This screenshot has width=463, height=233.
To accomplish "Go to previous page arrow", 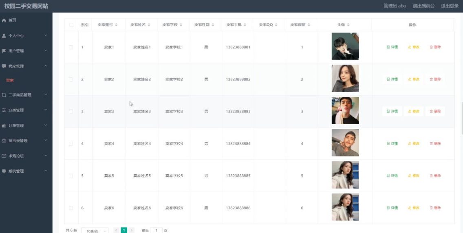I will (x=116, y=230).
